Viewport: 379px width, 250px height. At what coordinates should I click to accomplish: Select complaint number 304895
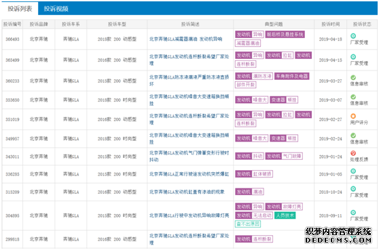tap(12, 215)
